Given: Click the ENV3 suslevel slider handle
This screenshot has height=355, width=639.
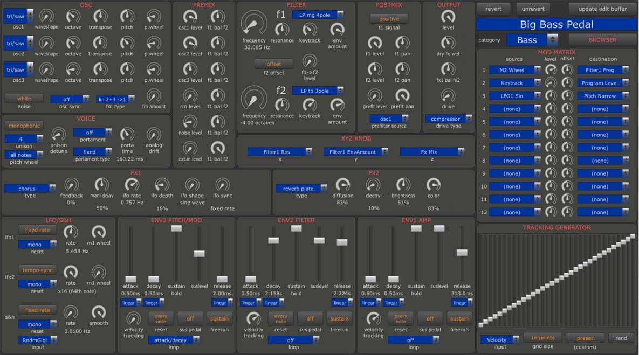Looking at the screenshot, I should click(200, 254).
